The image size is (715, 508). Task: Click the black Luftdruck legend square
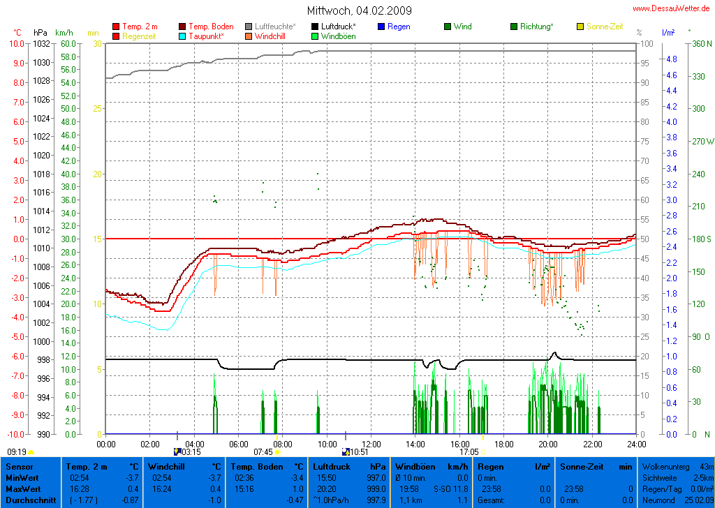(315, 27)
